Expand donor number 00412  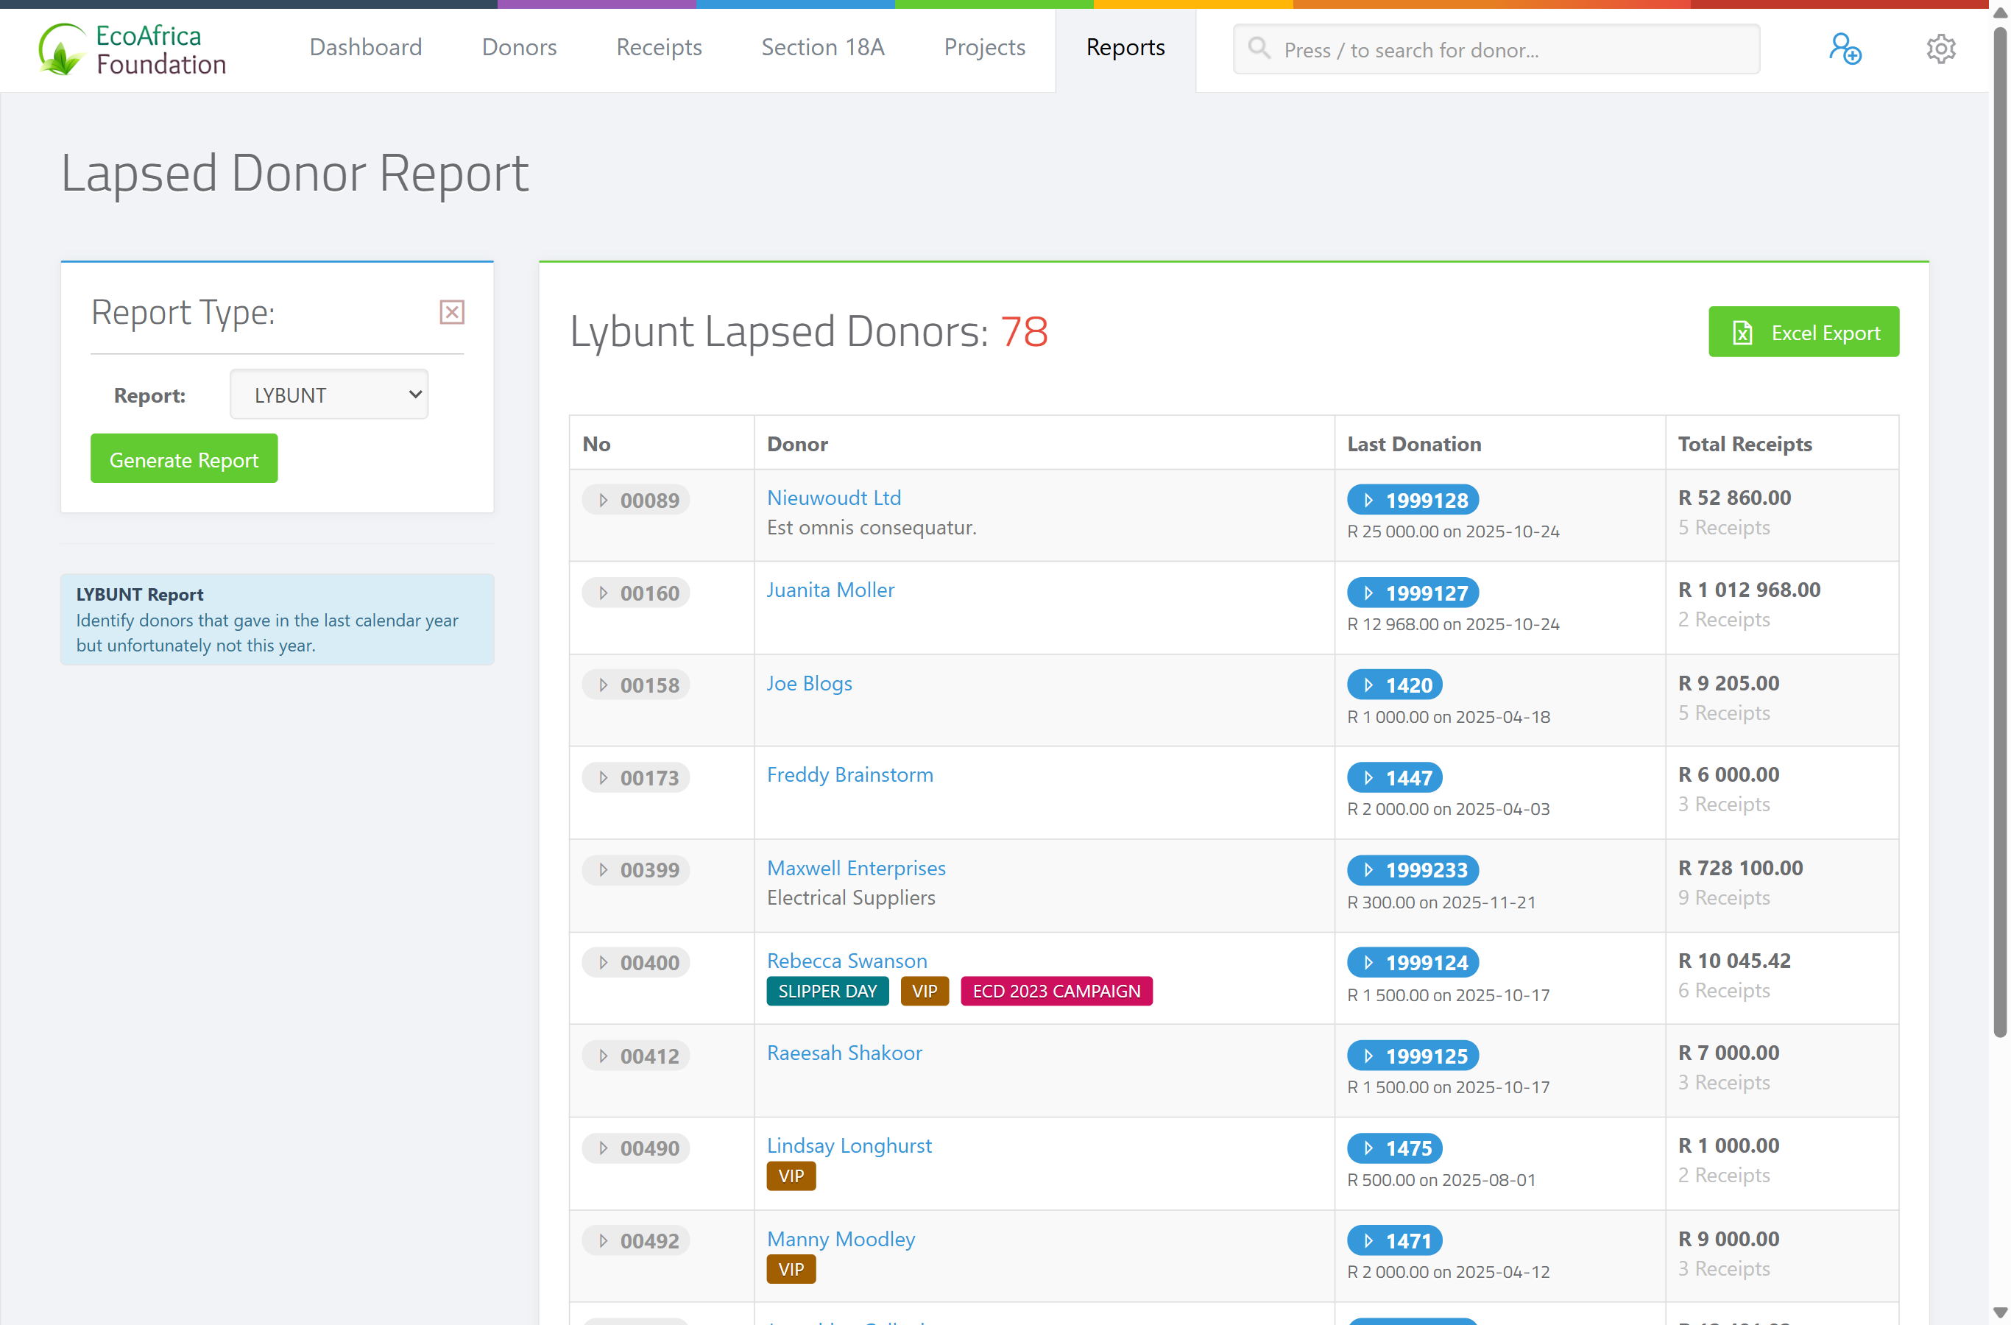[x=636, y=1056]
